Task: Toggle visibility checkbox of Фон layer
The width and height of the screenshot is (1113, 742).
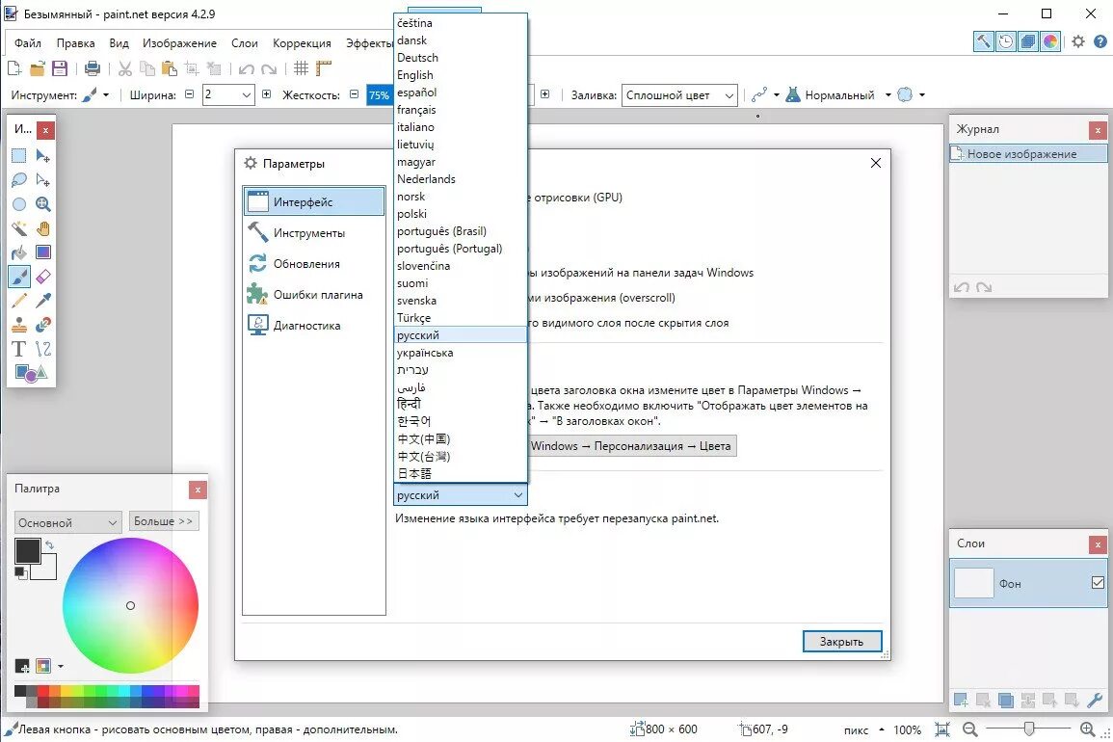Action: tap(1098, 582)
